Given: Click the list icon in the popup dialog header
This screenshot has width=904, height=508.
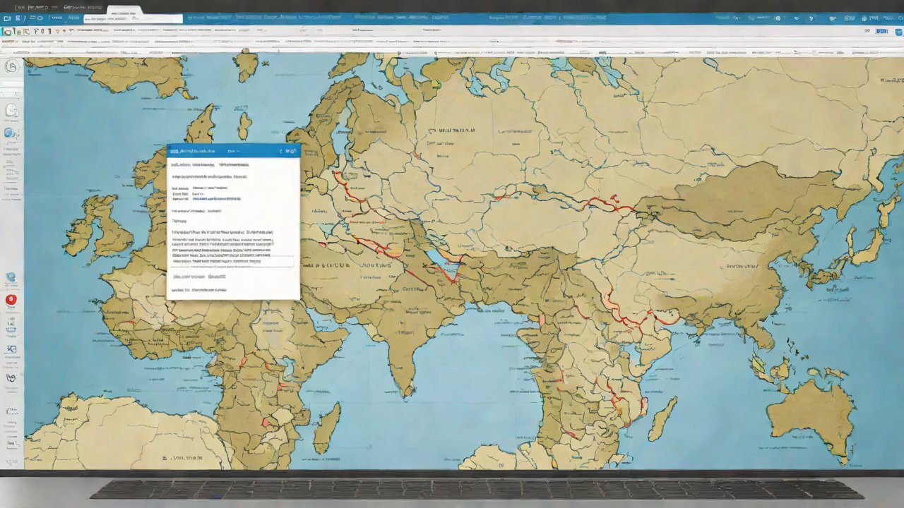Looking at the screenshot, I should click(x=174, y=151).
